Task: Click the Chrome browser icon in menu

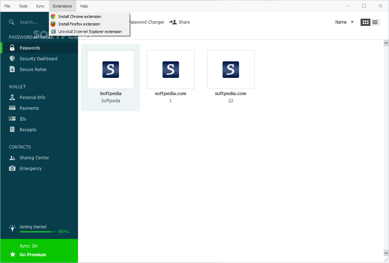Action: pyautogui.click(x=53, y=17)
